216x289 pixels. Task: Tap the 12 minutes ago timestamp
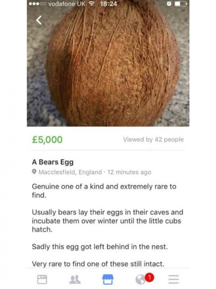point(130,172)
